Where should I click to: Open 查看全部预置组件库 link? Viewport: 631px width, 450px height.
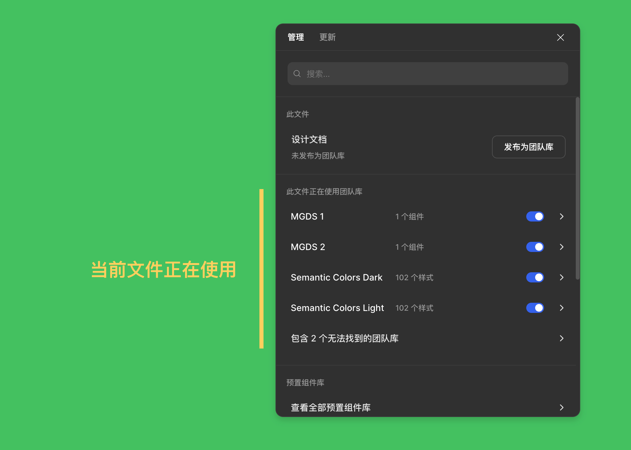[x=331, y=407]
